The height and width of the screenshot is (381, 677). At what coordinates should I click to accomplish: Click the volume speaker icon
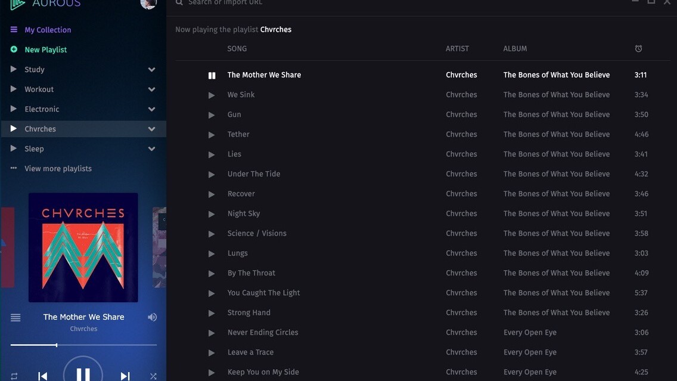point(152,317)
